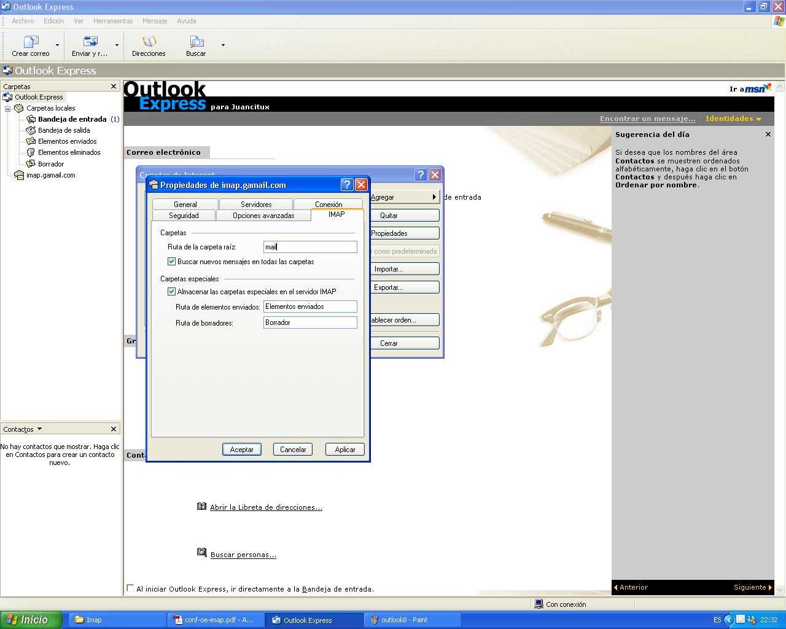Switch to the Servidores tab

tap(256, 204)
